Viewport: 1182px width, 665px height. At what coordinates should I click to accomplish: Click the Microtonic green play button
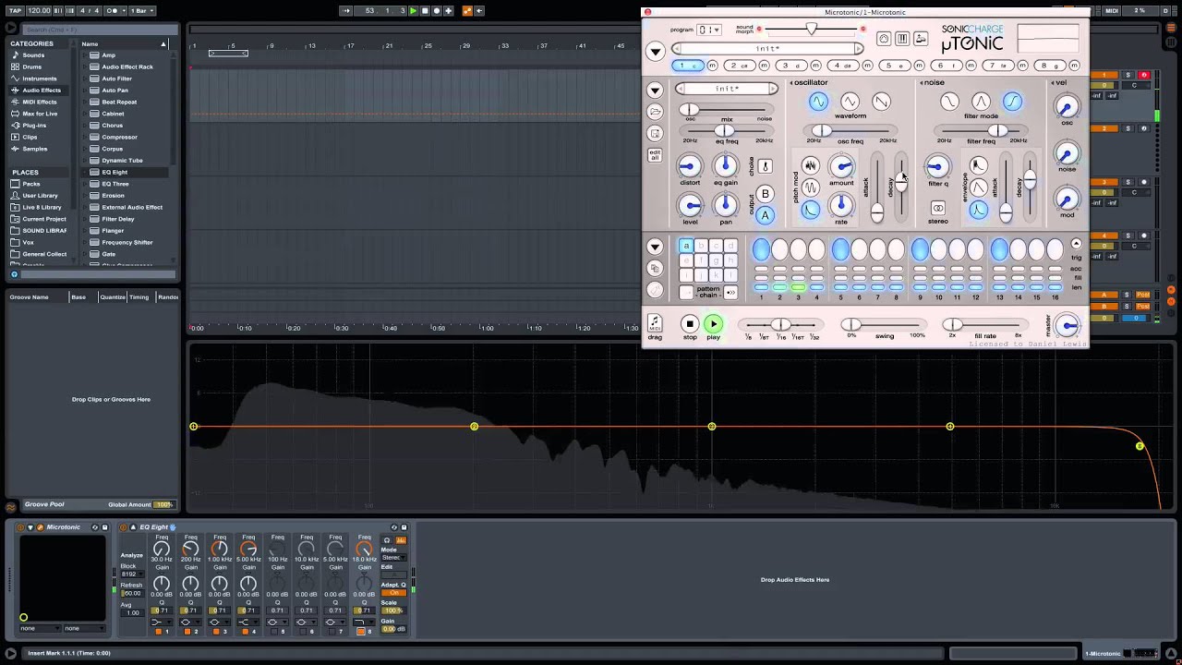[713, 324]
